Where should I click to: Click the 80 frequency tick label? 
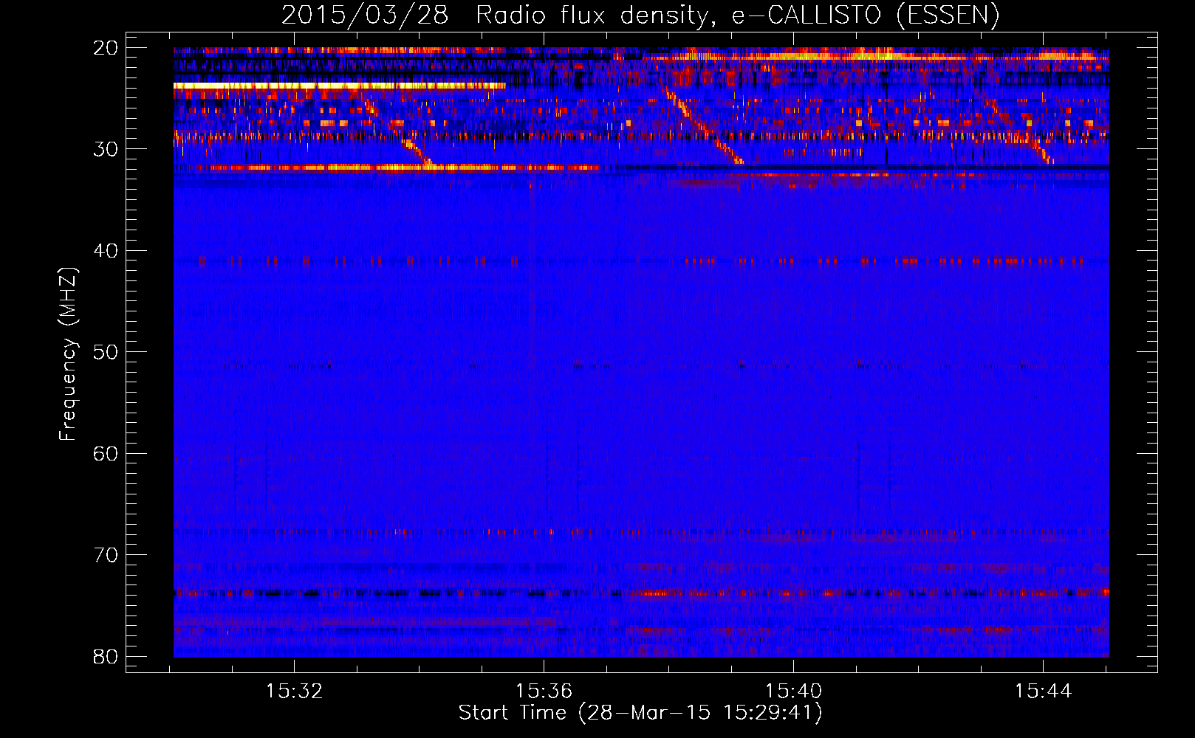click(x=106, y=656)
